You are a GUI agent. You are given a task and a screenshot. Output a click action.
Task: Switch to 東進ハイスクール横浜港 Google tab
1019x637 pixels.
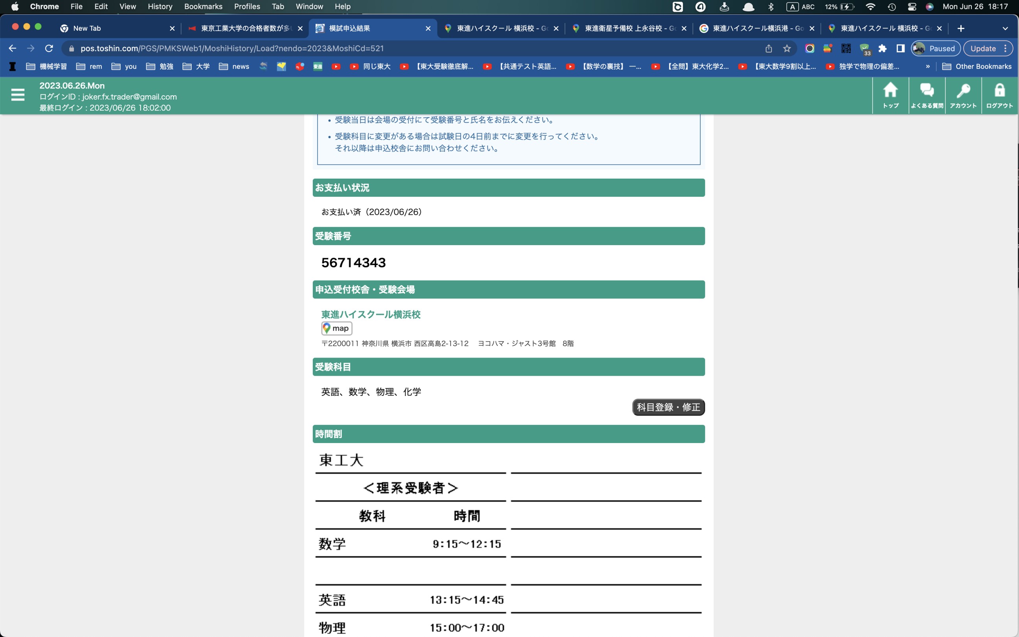[757, 28]
